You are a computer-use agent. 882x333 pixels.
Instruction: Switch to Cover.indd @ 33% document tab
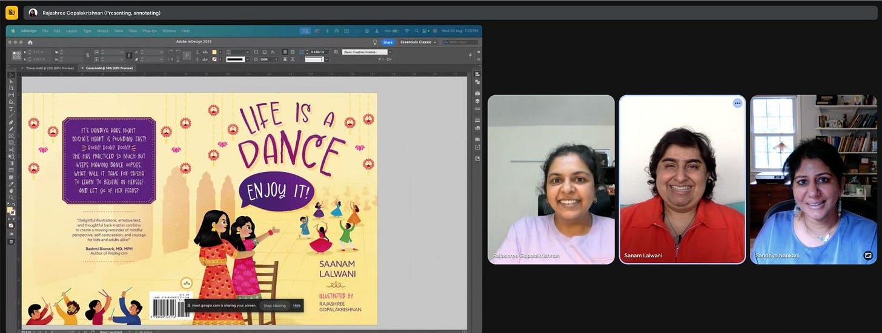pos(50,68)
